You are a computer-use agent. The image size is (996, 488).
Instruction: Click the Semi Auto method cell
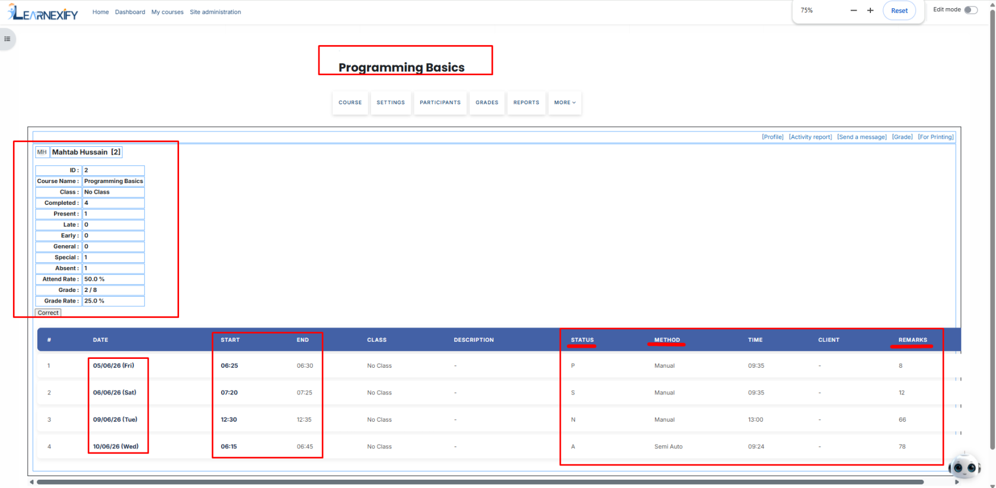click(668, 447)
